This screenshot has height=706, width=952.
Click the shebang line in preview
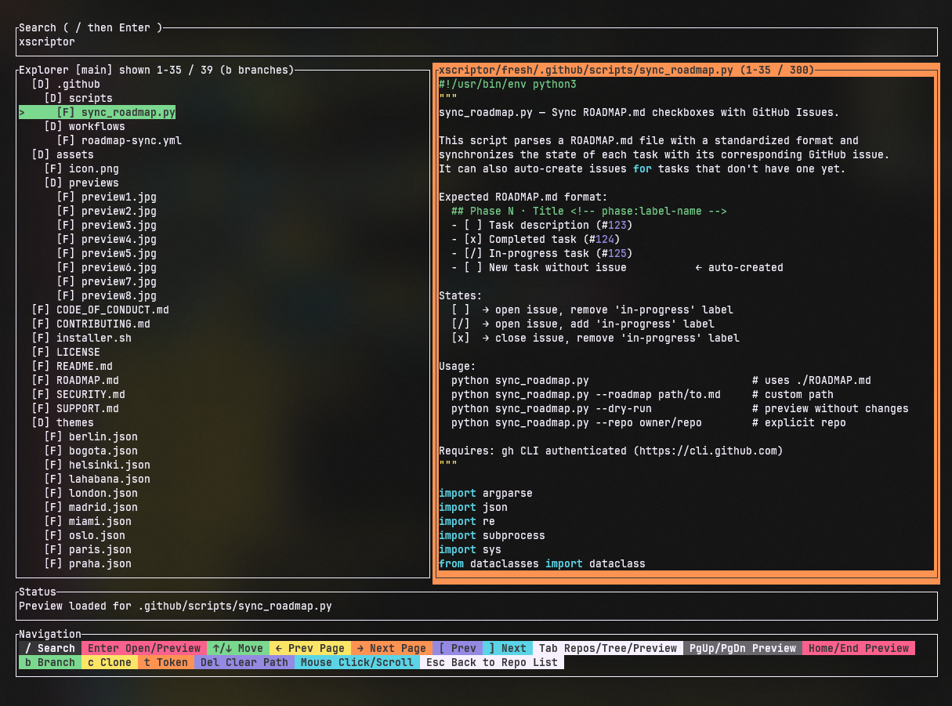coord(508,84)
